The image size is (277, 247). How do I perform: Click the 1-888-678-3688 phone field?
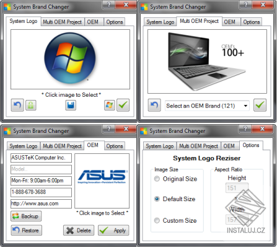[41, 192]
